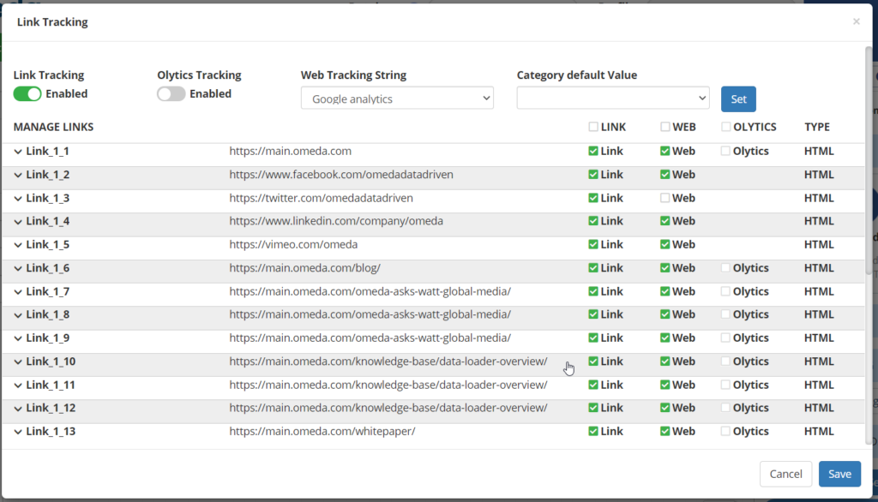Expand the Link_1_7 row chevron
Image resolution: width=878 pixels, height=502 pixels.
(18, 291)
